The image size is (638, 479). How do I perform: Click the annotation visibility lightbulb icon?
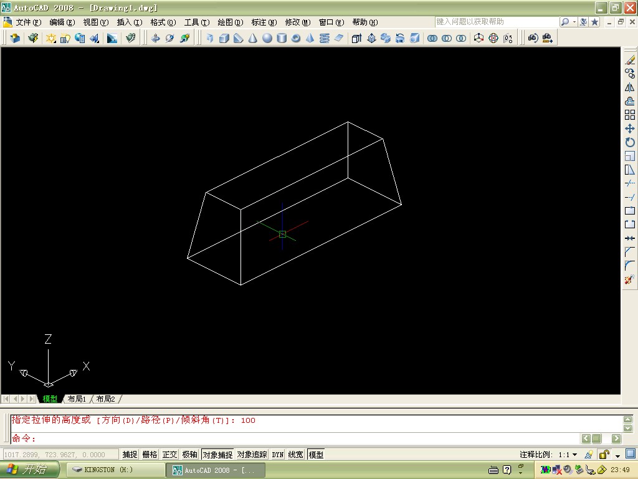click(588, 454)
